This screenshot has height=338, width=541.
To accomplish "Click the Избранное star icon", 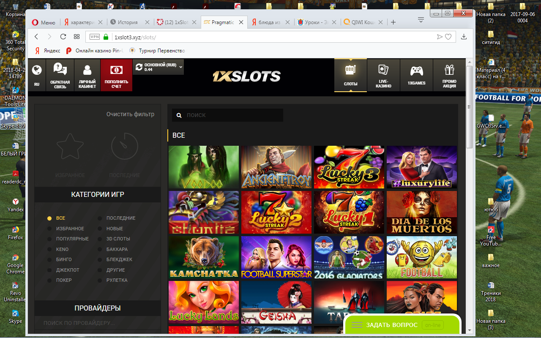I will [70, 147].
